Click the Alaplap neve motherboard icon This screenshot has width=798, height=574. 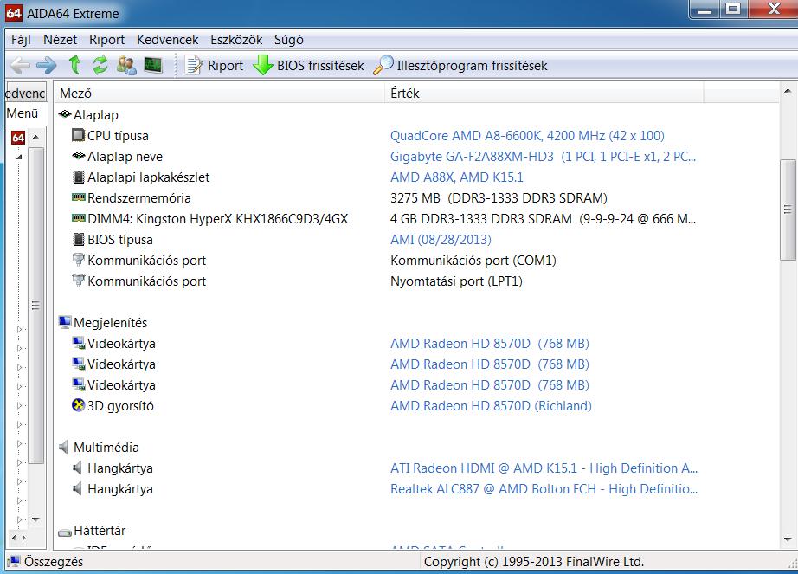click(79, 156)
